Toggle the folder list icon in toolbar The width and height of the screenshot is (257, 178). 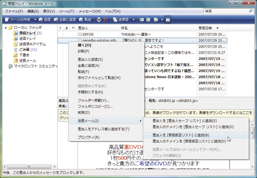coord(168,19)
